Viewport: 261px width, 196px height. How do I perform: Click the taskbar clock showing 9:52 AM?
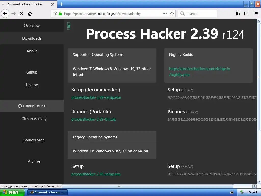tap(252, 192)
